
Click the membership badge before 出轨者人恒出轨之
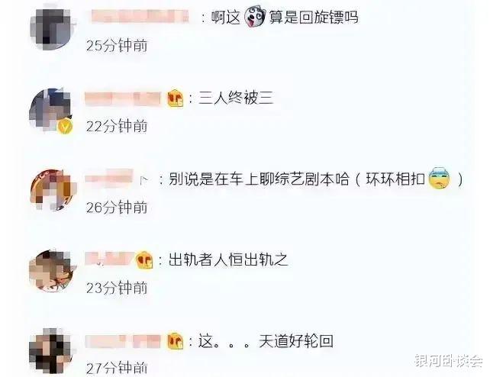[x=144, y=260]
